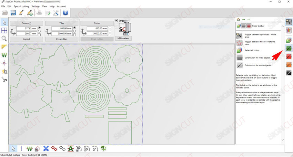
Task: Select the green W weeding tool in left sidebar
Action: pyautogui.click(x=4, y=55)
